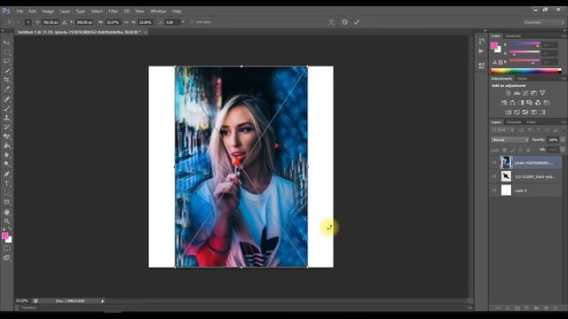Open the Window menu

pos(158,12)
